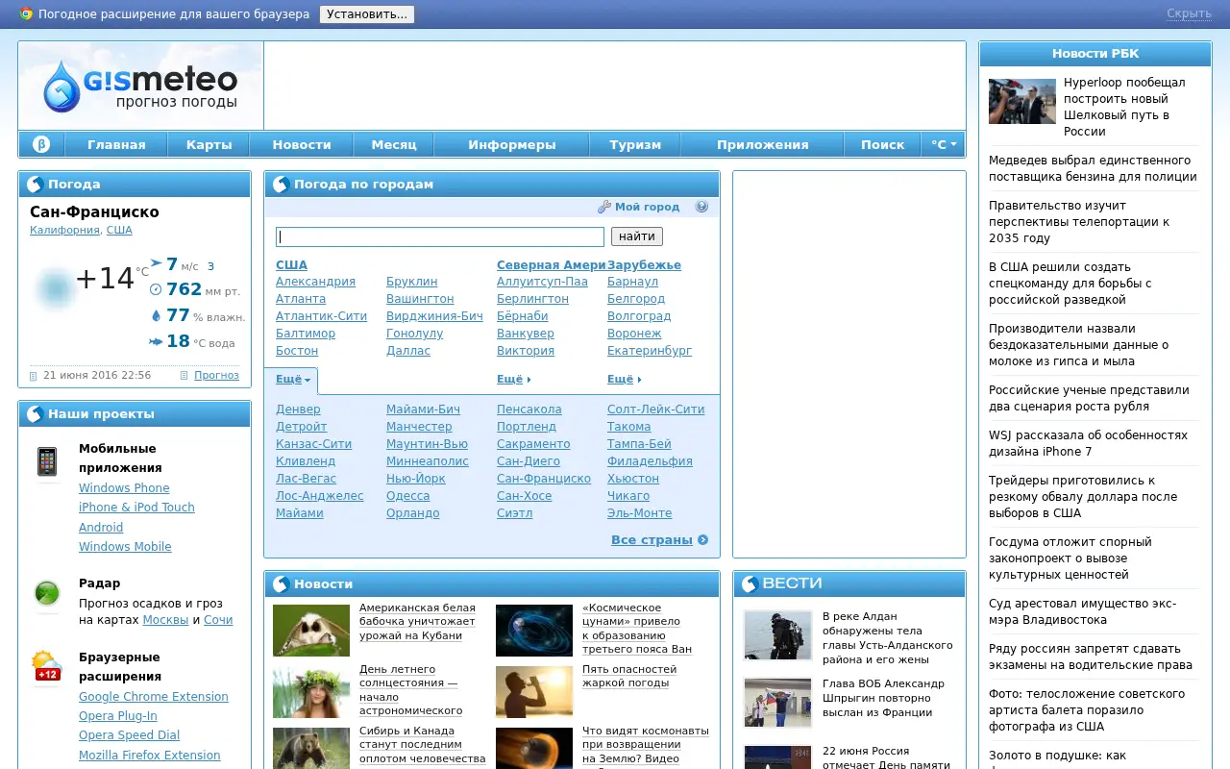Open the Калифорния region link

(64, 231)
